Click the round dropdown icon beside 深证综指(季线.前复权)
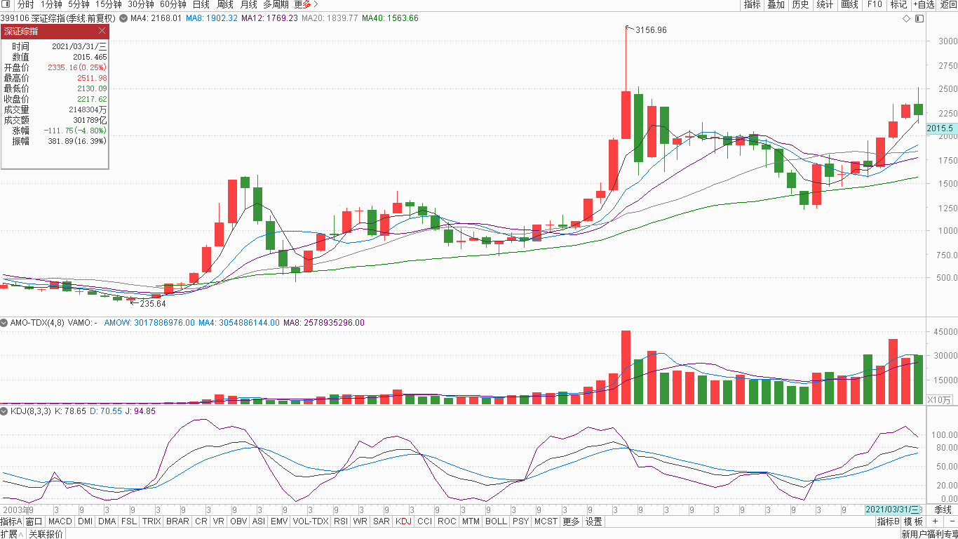Viewport: 958px width, 539px height. pos(123,18)
